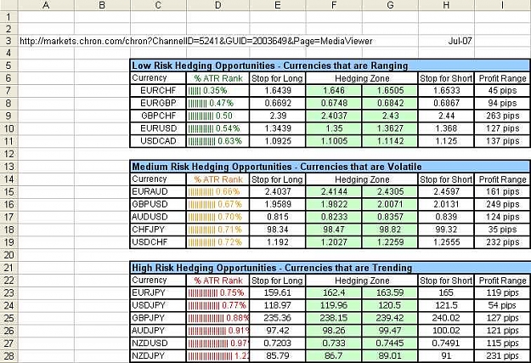This screenshot has width=531, height=363.
Task: Click the NZDUSD currency cell
Action: (158, 343)
